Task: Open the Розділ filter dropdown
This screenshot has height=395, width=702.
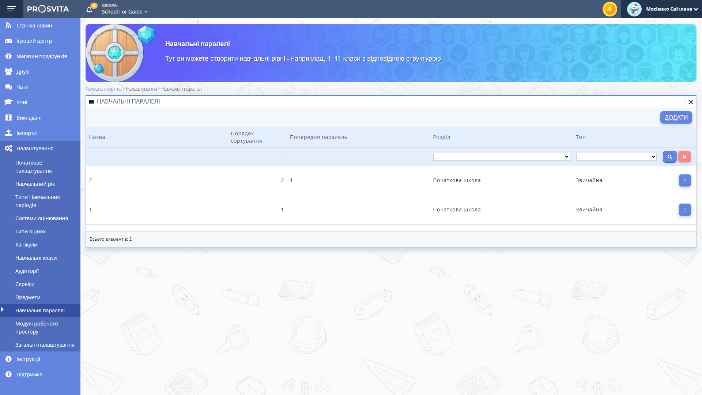Action: (x=501, y=157)
